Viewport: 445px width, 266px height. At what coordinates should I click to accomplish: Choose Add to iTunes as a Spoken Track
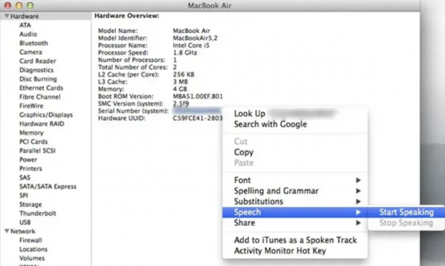point(295,240)
